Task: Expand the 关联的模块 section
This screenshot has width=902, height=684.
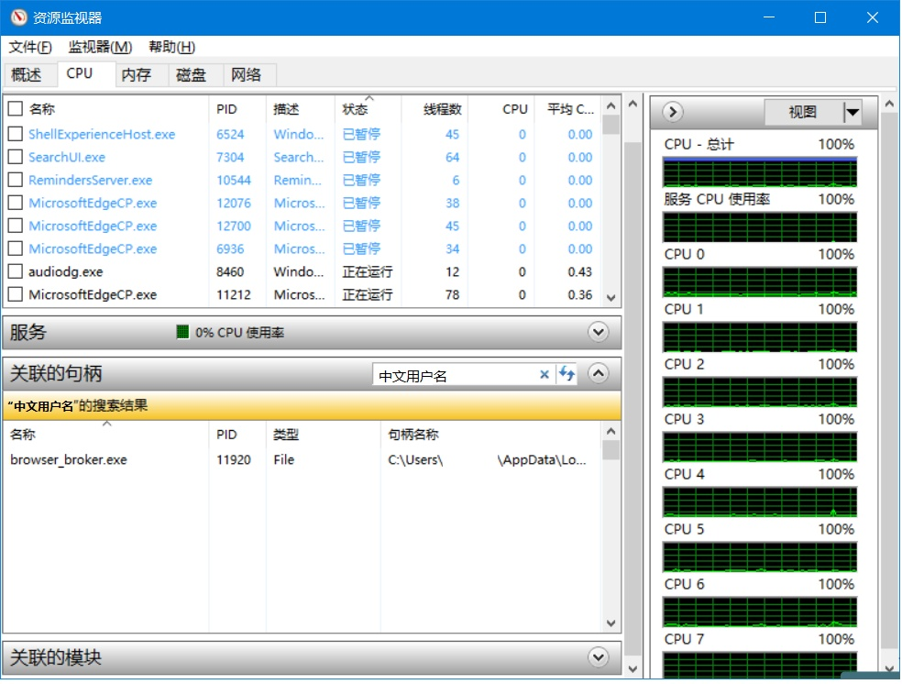Action: [x=599, y=657]
